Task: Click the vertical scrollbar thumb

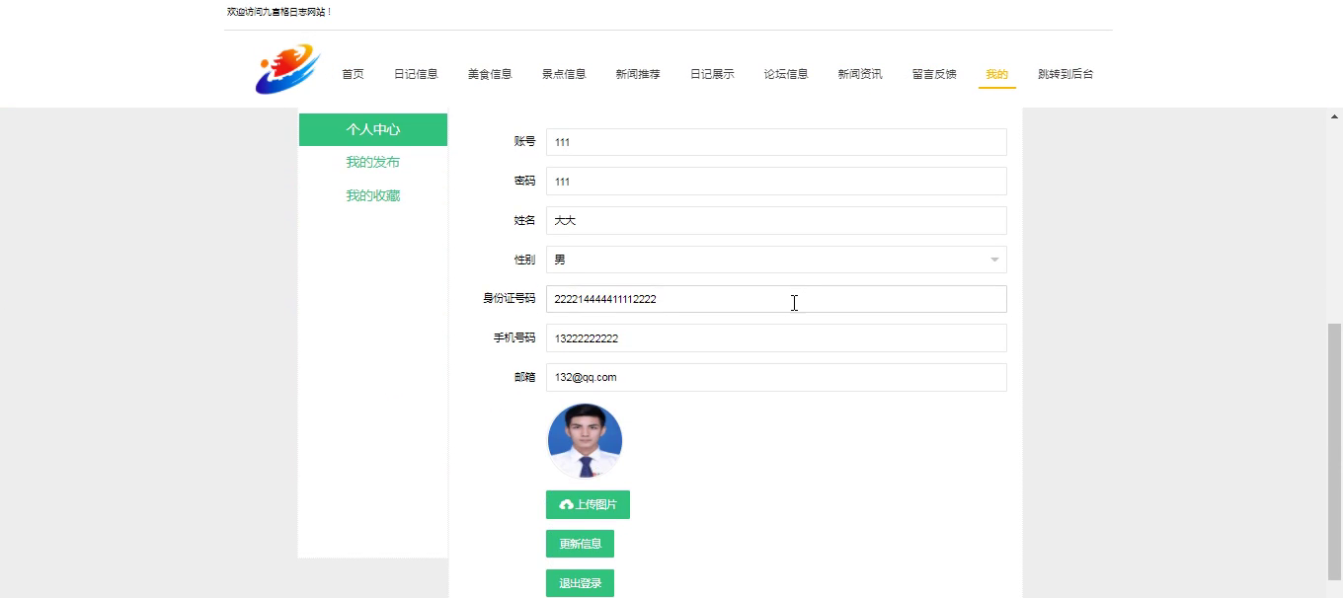Action: click(x=1335, y=451)
